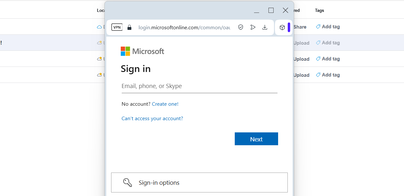The height and width of the screenshot is (196, 404).
Task: Click the 'Sign in' heading text
Action: coord(136,69)
